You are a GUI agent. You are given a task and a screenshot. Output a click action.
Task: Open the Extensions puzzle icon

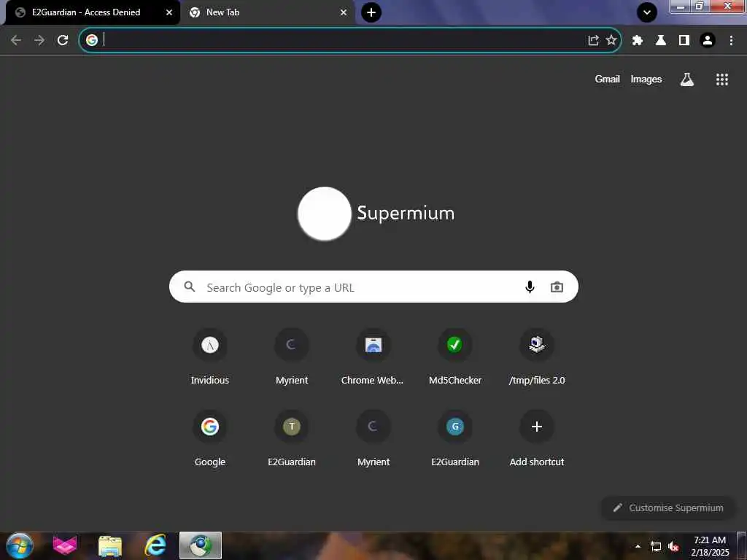[x=638, y=41]
